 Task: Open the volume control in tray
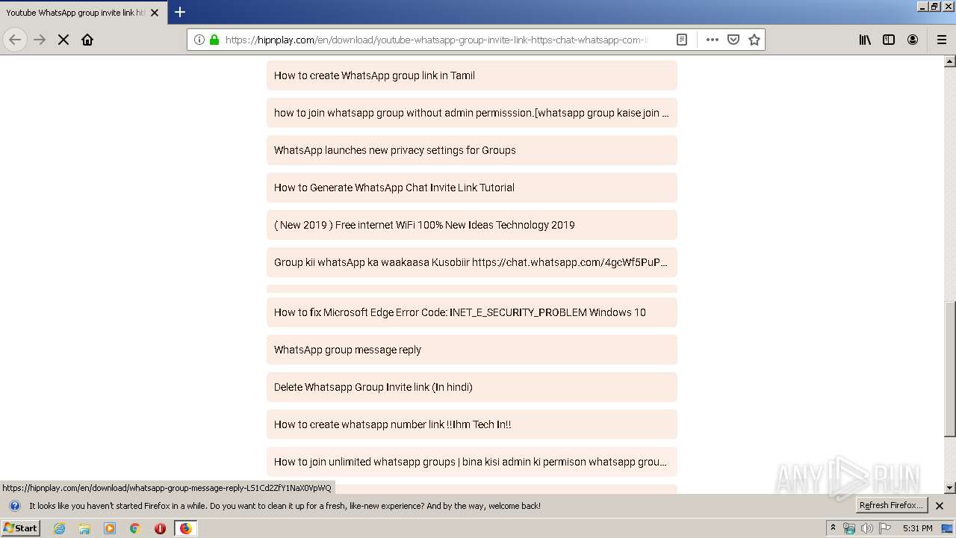click(867, 528)
